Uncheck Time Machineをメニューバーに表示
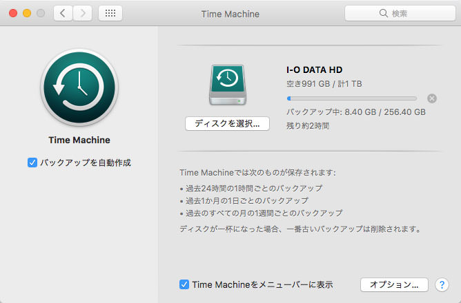The width and height of the screenshot is (461, 303). point(184,284)
